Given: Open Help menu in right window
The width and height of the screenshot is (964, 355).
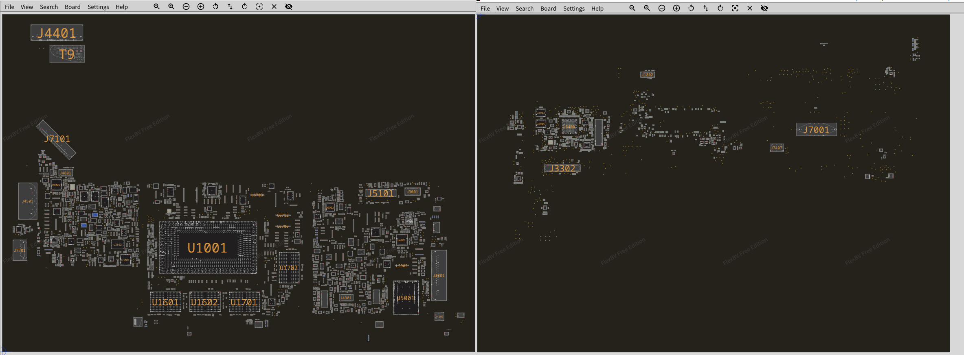Looking at the screenshot, I should coord(597,9).
